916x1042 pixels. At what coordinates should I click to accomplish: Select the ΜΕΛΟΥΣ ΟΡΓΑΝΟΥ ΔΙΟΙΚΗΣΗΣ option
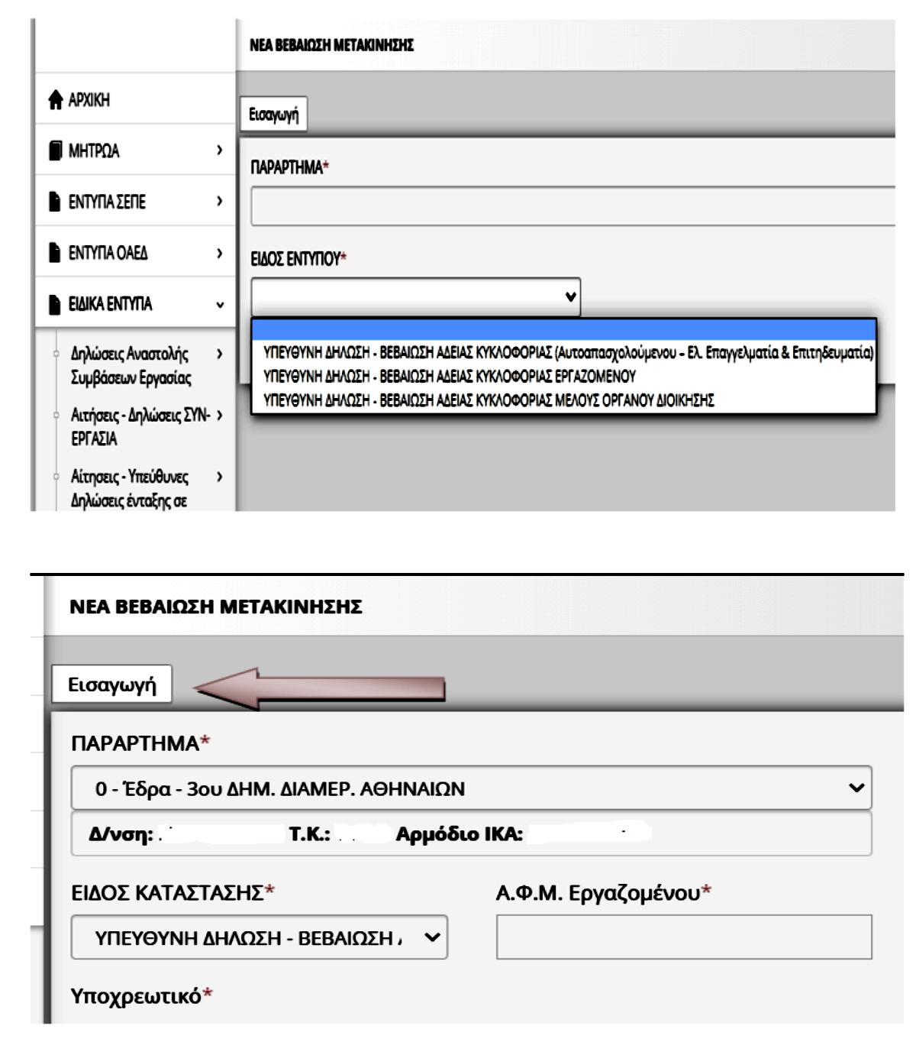[489, 400]
